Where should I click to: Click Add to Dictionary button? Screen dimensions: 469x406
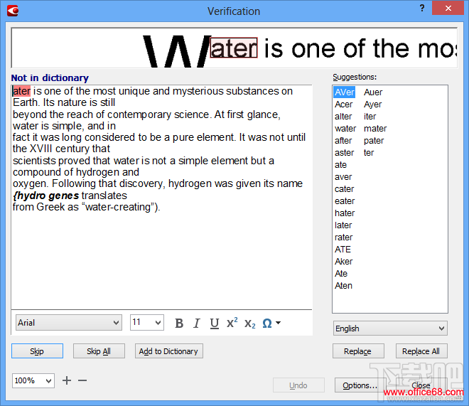[x=168, y=351]
